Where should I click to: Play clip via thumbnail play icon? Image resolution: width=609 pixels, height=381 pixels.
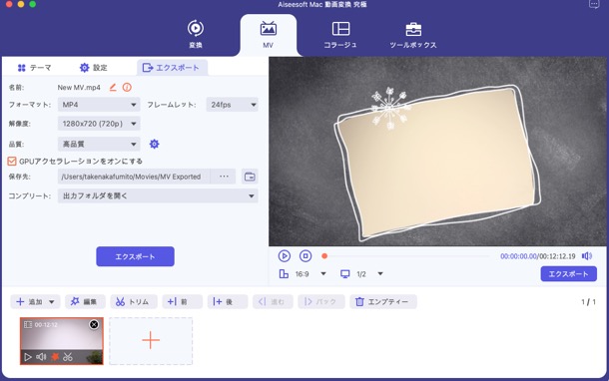(28, 356)
